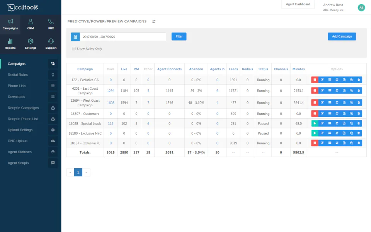This screenshot has height=232, width=371.
Task: Click refresh icon for 4201 - East Coast Campaign
Action: point(337,90)
